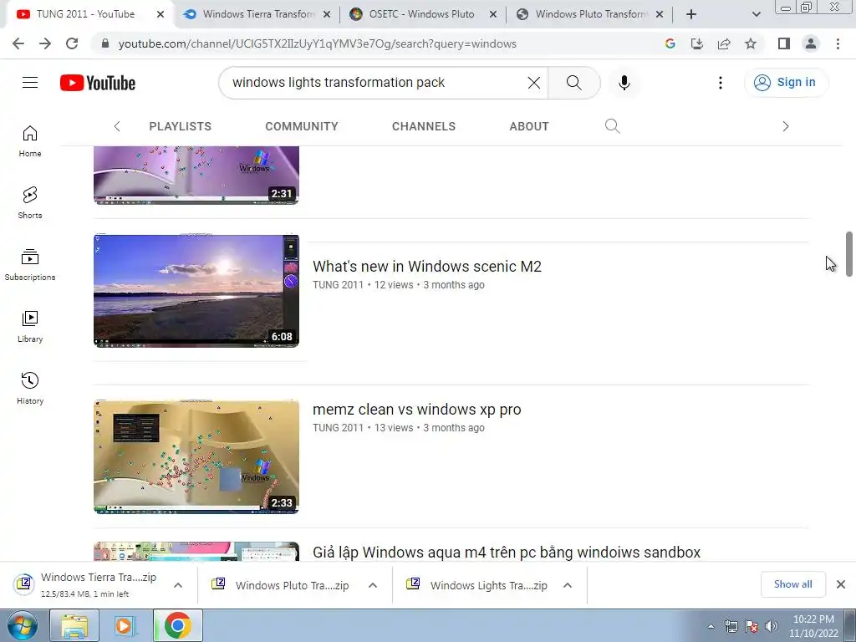This screenshot has width=856, height=642.
Task: Click install app icon in address bar
Action: coord(697,43)
